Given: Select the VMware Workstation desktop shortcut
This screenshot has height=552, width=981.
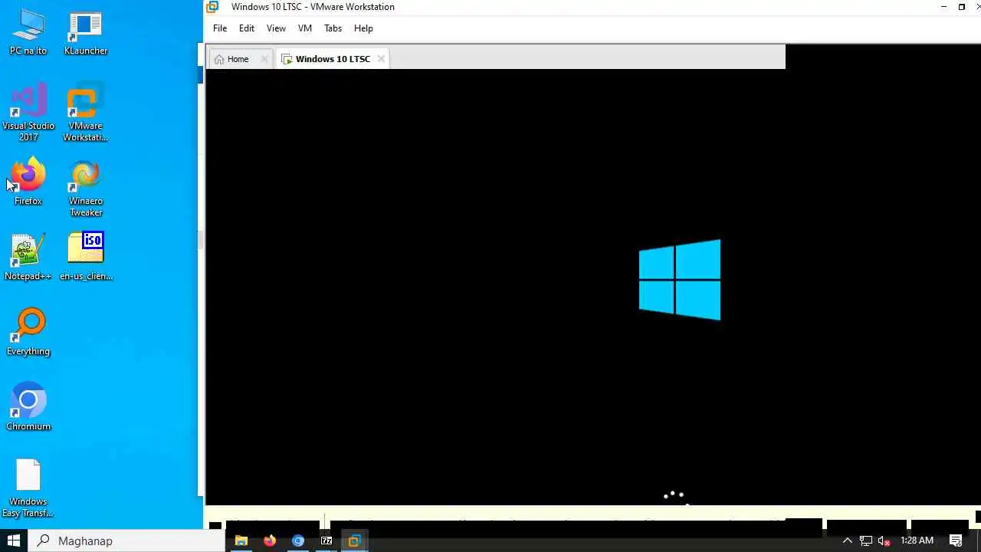Looking at the screenshot, I should click(86, 113).
